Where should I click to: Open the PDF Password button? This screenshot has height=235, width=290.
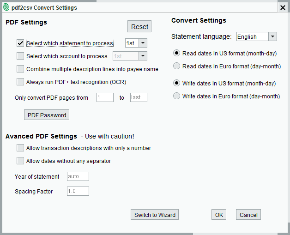pos(47,115)
